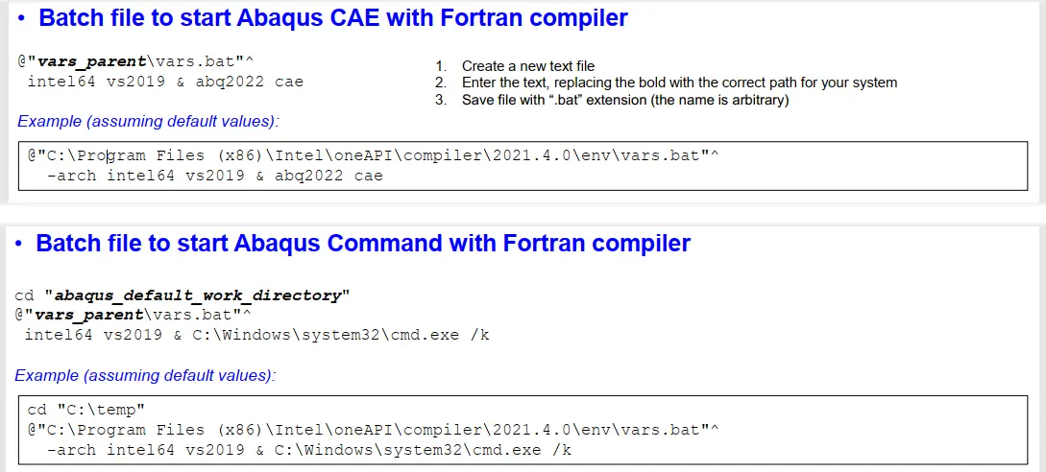The image size is (1046, 472).
Task: Click the first 'Example (assuming default values)' label
Action: point(148,122)
